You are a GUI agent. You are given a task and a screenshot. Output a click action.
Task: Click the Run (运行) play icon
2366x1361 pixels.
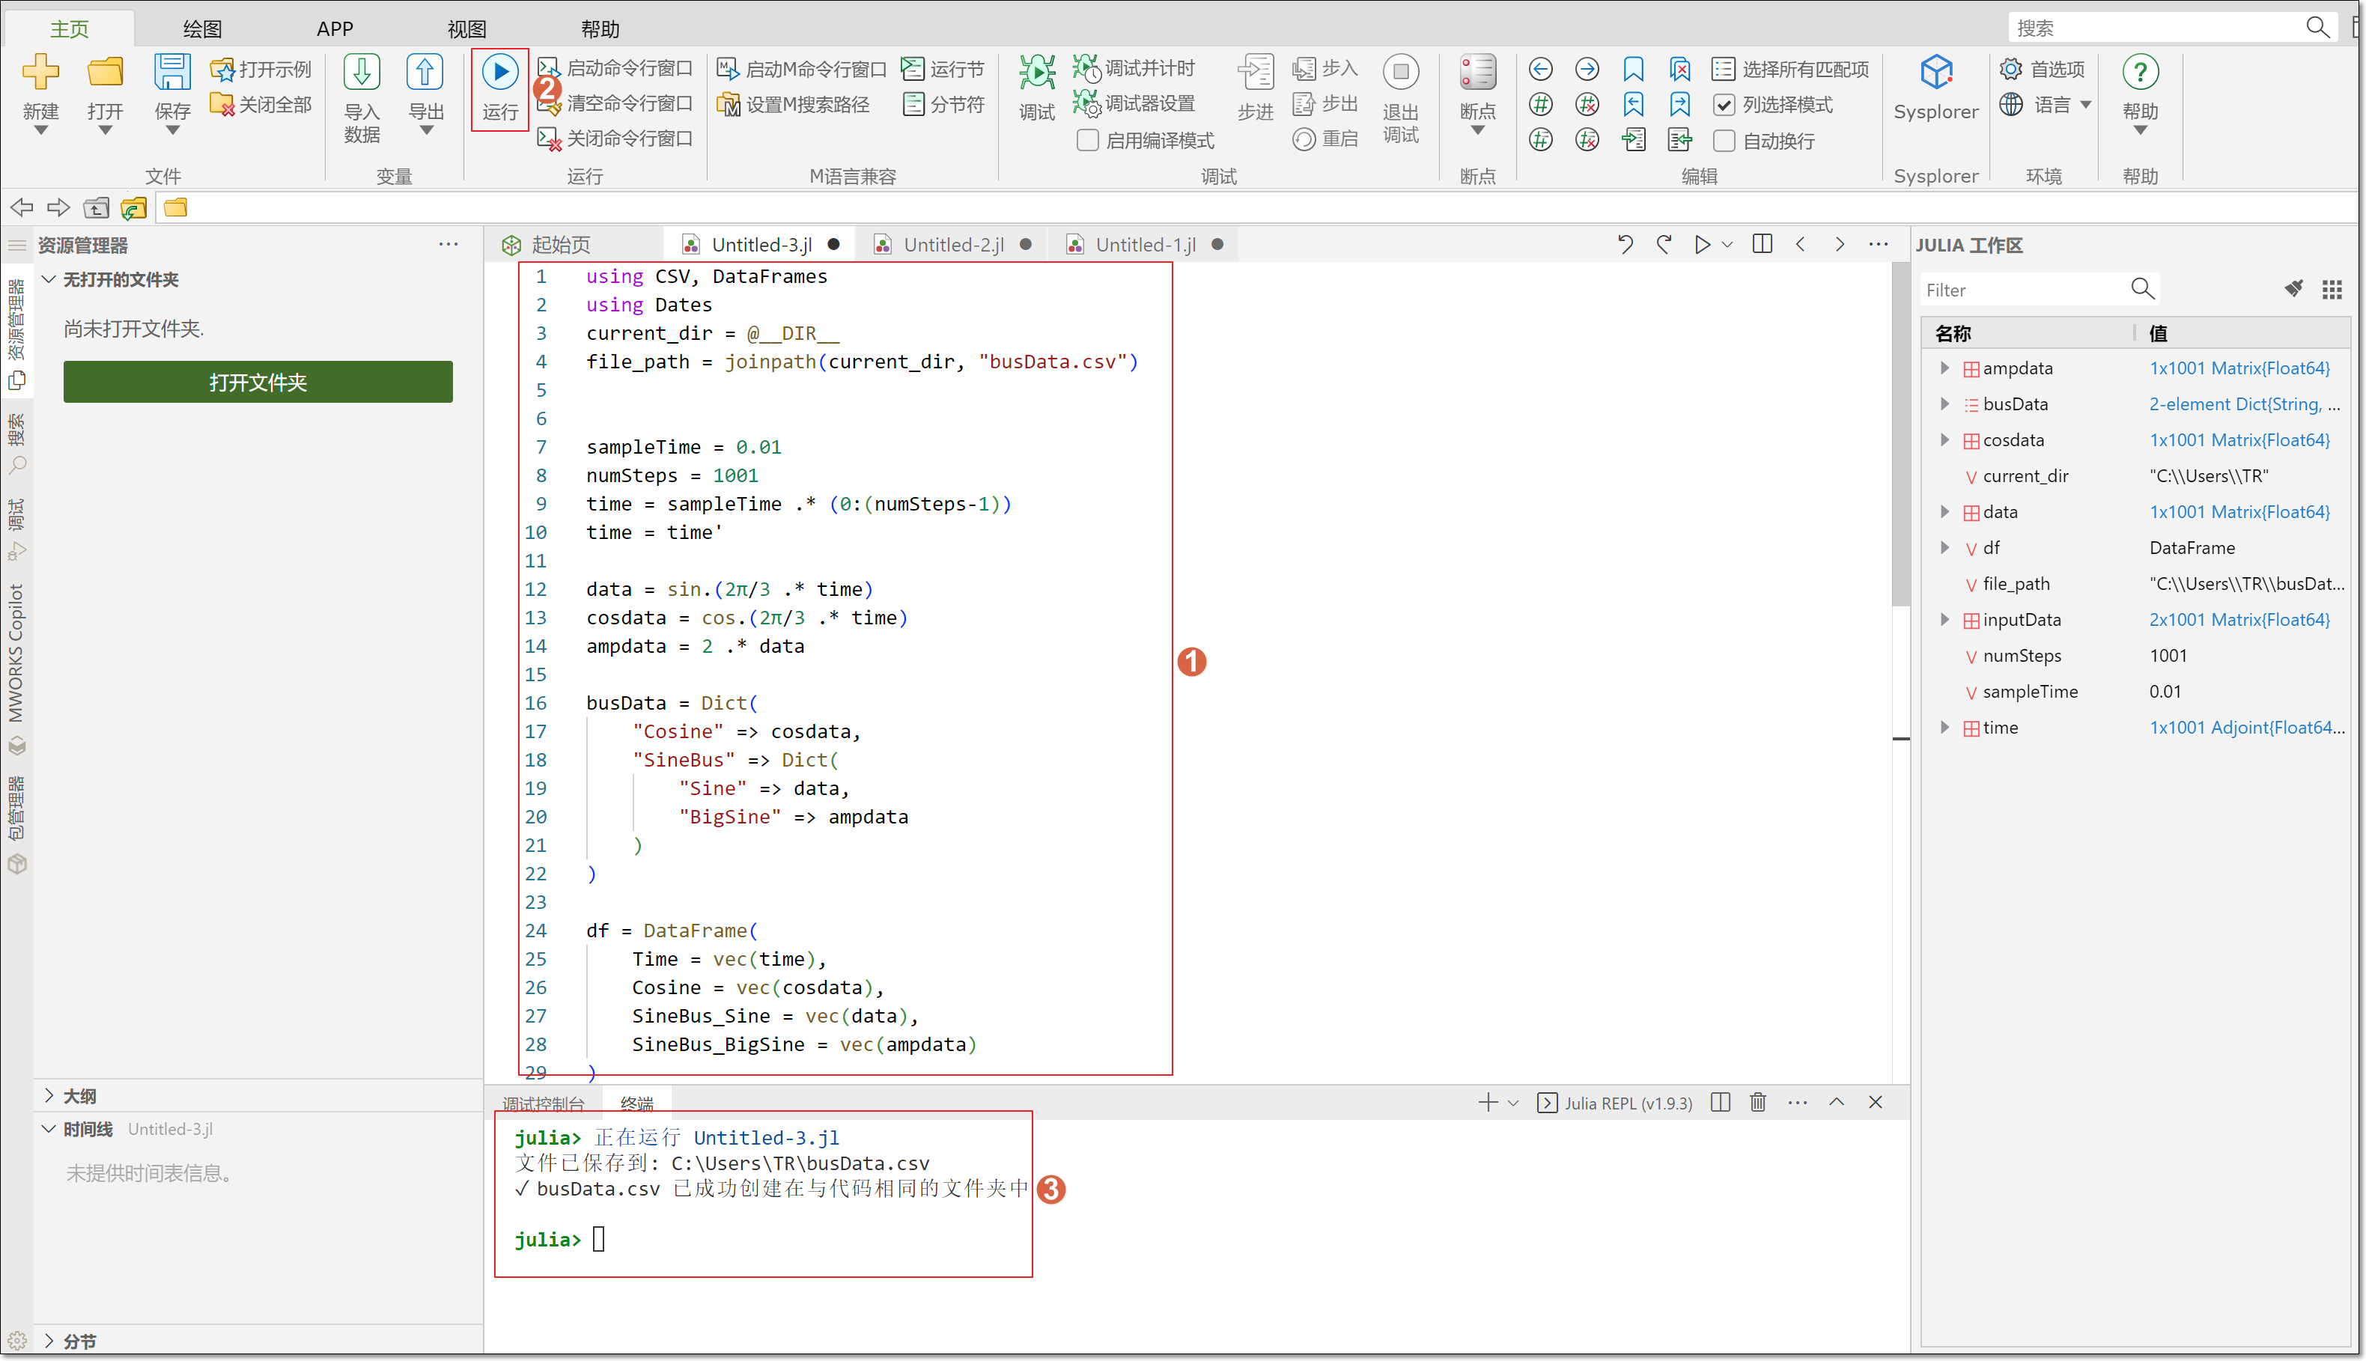click(x=500, y=73)
